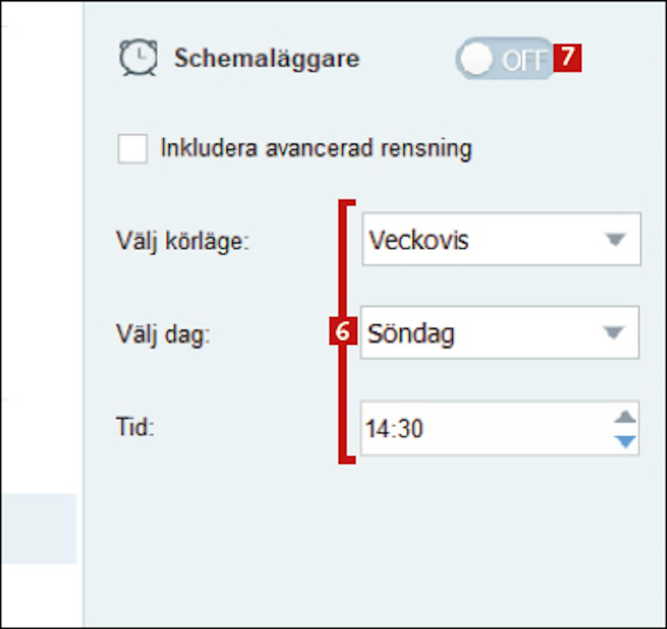Click the 14:30 time field

pos(485,429)
